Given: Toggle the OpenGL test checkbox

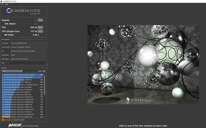Looking at the screenshot, I should [45, 20].
